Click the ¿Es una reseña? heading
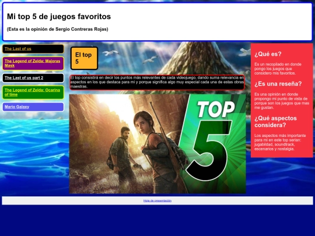The width and height of the screenshot is (315, 236). [278, 84]
